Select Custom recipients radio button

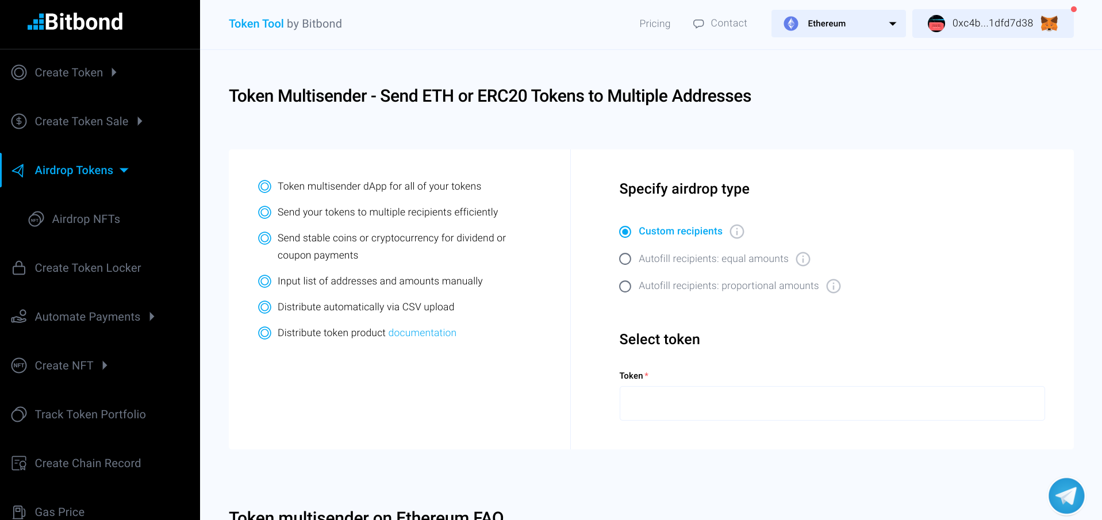pyautogui.click(x=625, y=232)
